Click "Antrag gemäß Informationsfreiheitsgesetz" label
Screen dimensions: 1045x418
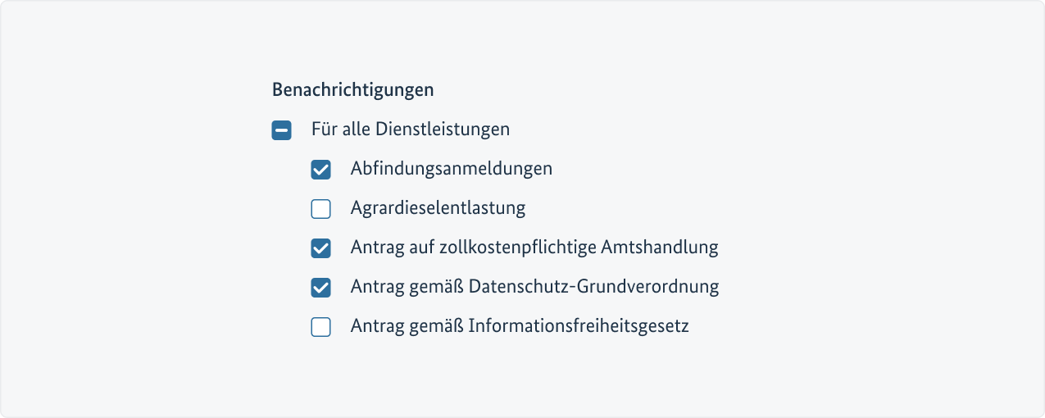[x=520, y=326]
